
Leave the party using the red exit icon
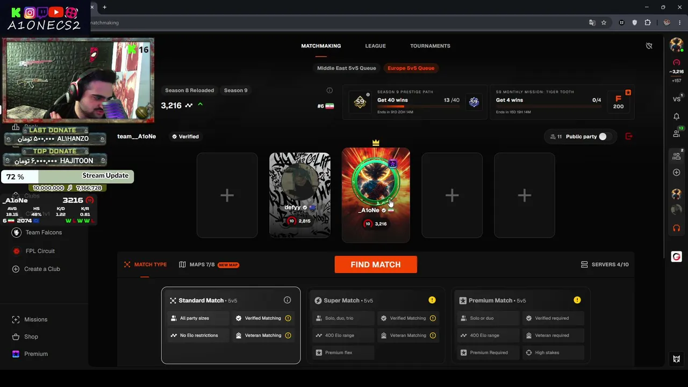point(629,137)
